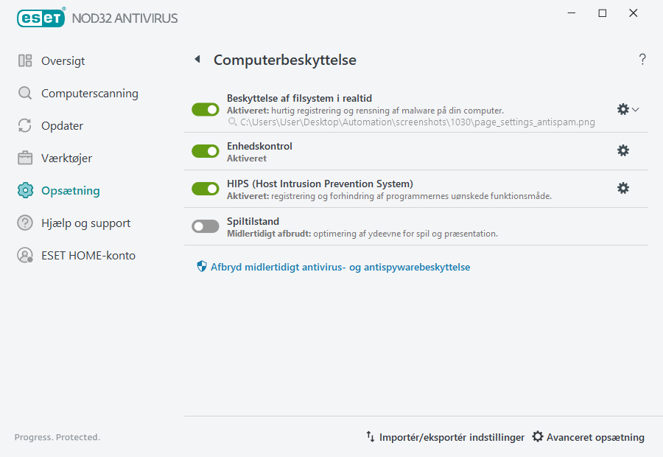Open the Oversigt sidebar icon
Viewport: 663px width, 457px height.
[25, 60]
